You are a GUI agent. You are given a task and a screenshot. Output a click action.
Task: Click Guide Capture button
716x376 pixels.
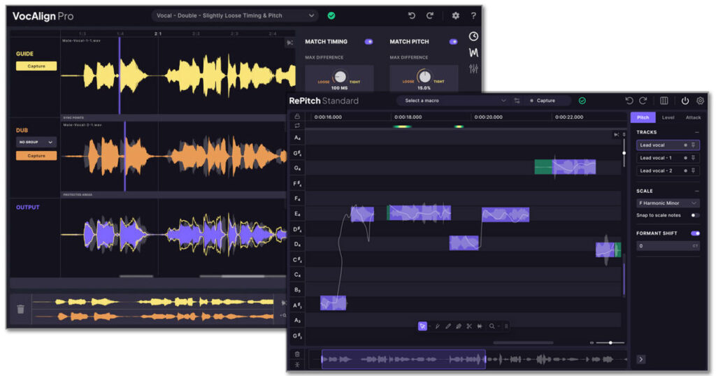(x=36, y=66)
